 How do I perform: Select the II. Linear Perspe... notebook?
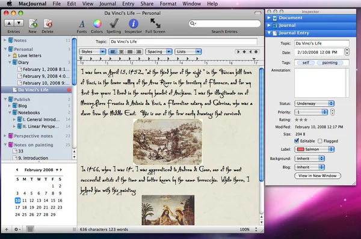(x=39, y=126)
